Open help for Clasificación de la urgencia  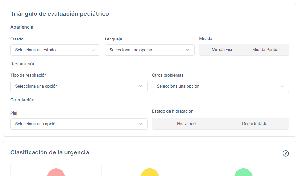tap(286, 153)
